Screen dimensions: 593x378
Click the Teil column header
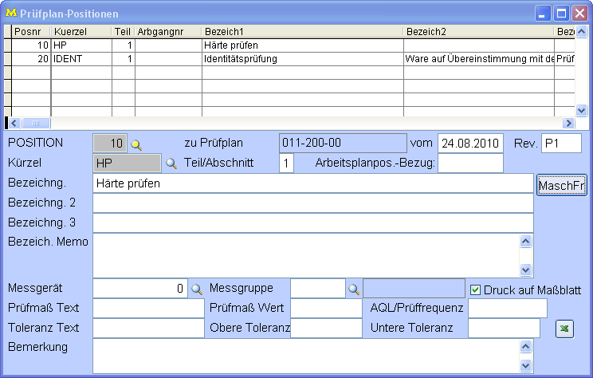pos(124,31)
